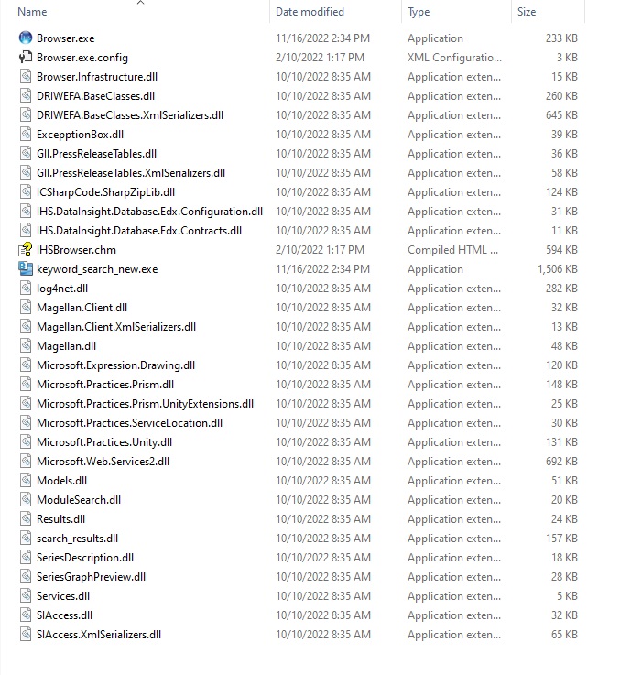The width and height of the screenshot is (620, 675).
Task: Click the GII.PressReleaseTables.dll file icon
Action: [x=26, y=154]
